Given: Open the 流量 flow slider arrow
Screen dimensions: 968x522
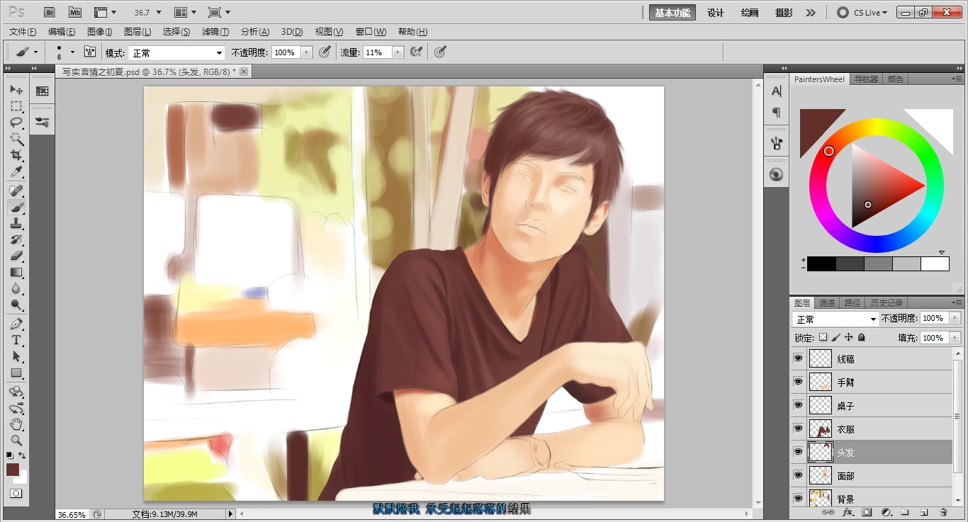Looking at the screenshot, I should pos(398,52).
